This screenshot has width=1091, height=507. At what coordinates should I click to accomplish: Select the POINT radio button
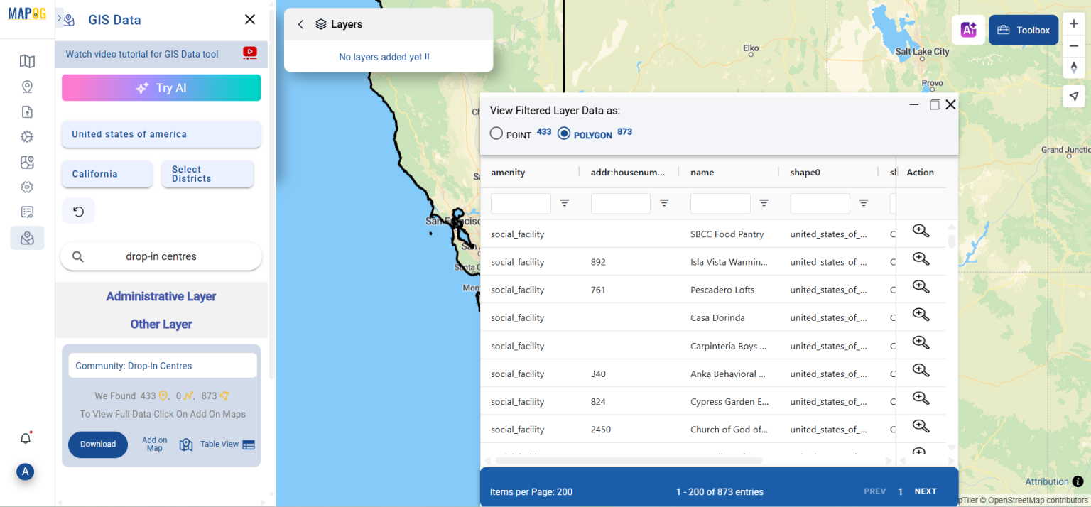[x=496, y=133]
